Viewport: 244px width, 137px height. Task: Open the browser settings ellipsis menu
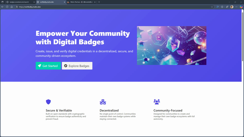coord(236,7)
